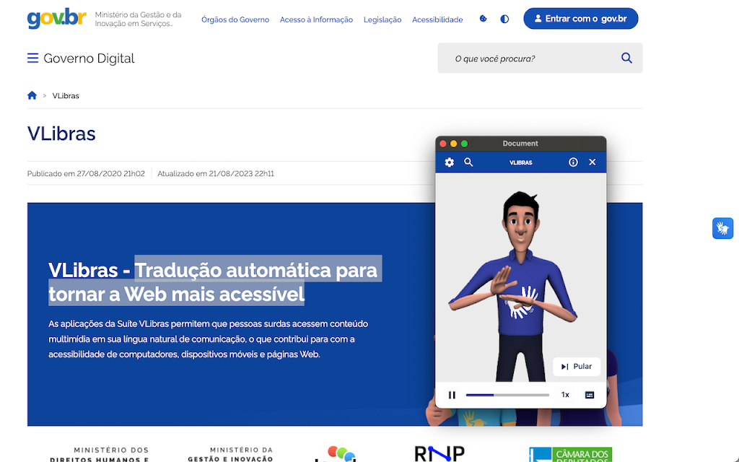Click the search magnifier in search box

point(626,58)
